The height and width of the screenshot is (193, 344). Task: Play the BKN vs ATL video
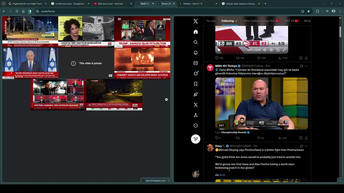pyautogui.click(x=219, y=50)
